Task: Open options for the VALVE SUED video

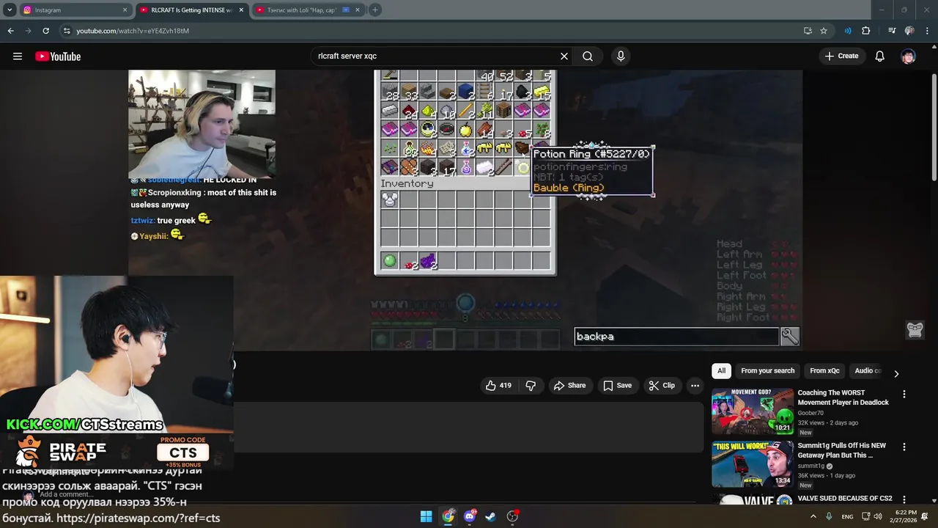Action: click(904, 499)
